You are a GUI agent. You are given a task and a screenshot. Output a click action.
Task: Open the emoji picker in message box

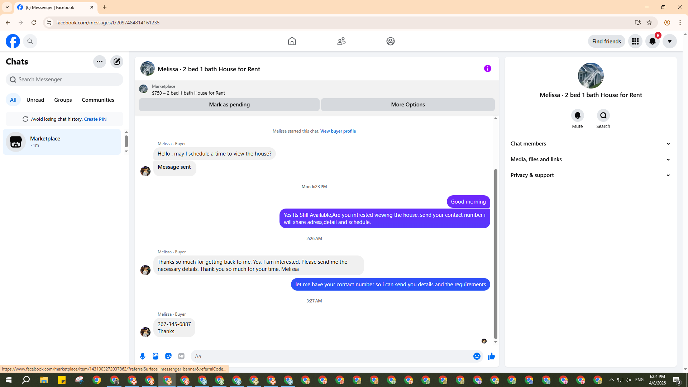click(477, 356)
